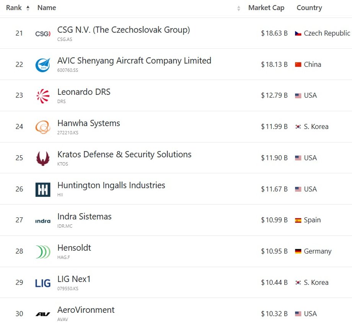Viewport: 352px width, 327px height.
Task: Click the Czech Republic flag icon
Action: coord(298,33)
